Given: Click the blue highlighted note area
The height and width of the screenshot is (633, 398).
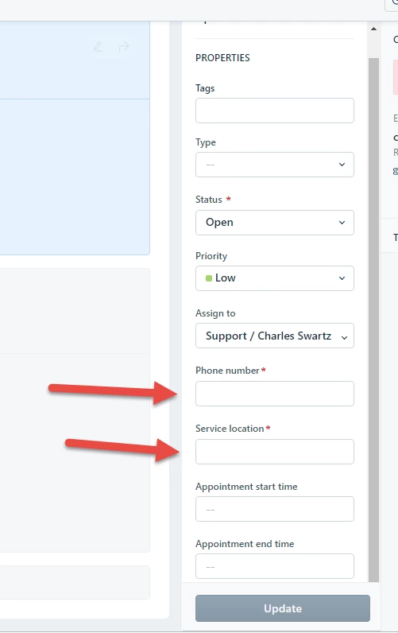Looking at the screenshot, I should point(75,138).
